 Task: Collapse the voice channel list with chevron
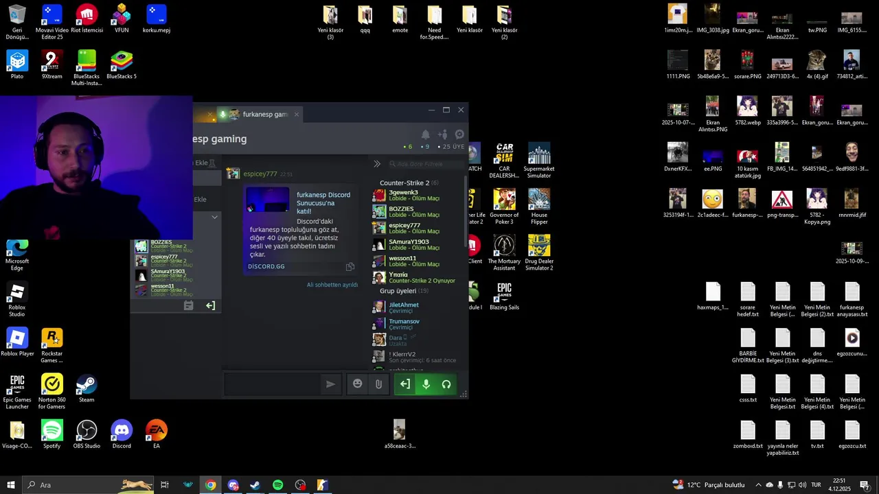(x=214, y=217)
